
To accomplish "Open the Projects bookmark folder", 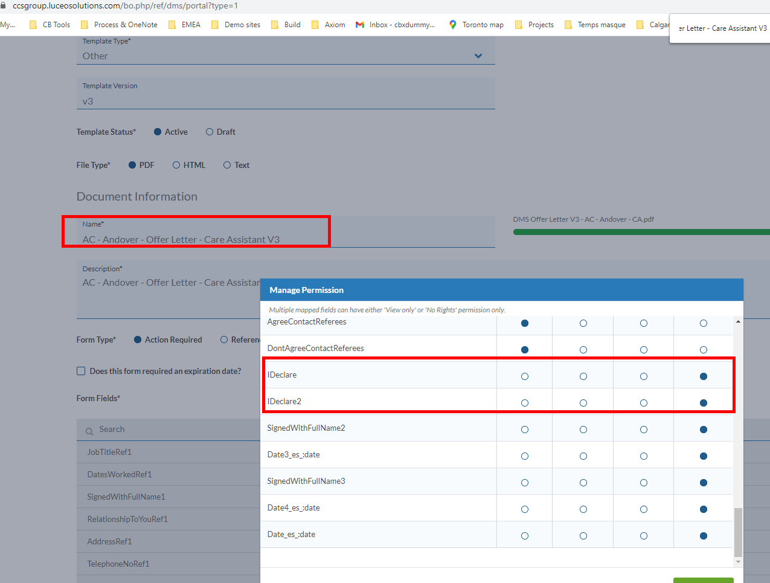I will 534,25.
